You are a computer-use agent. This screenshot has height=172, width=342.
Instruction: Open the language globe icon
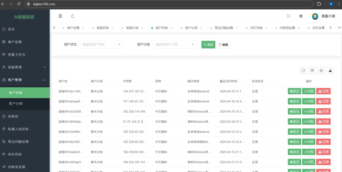(301, 16)
